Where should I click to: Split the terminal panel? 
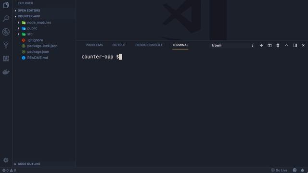click(269, 46)
